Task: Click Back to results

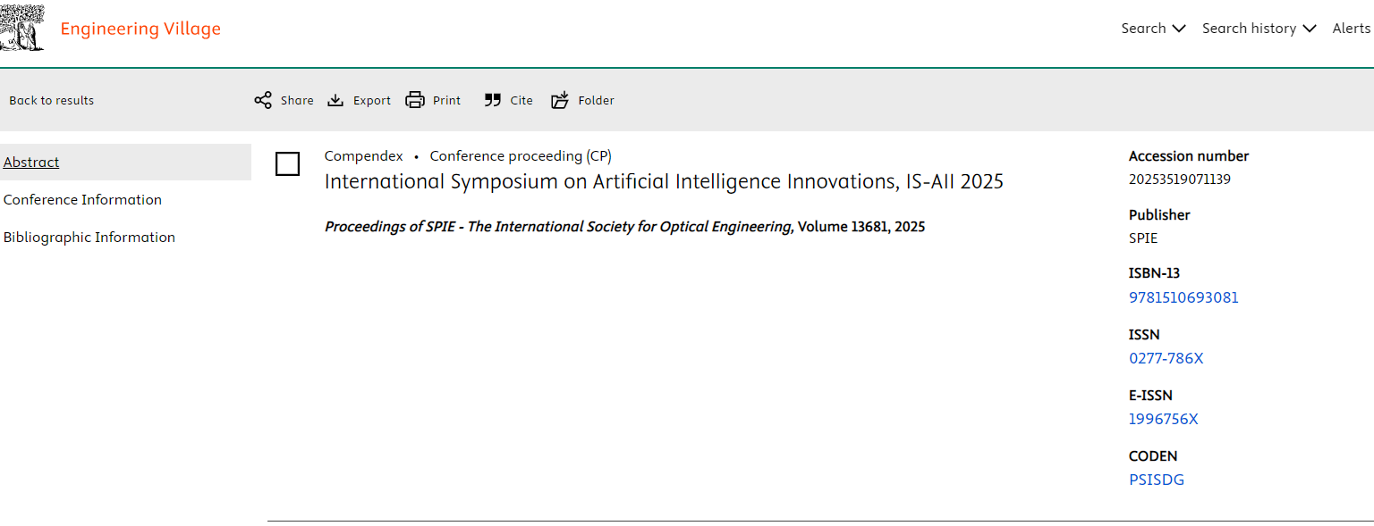Action: point(51,100)
